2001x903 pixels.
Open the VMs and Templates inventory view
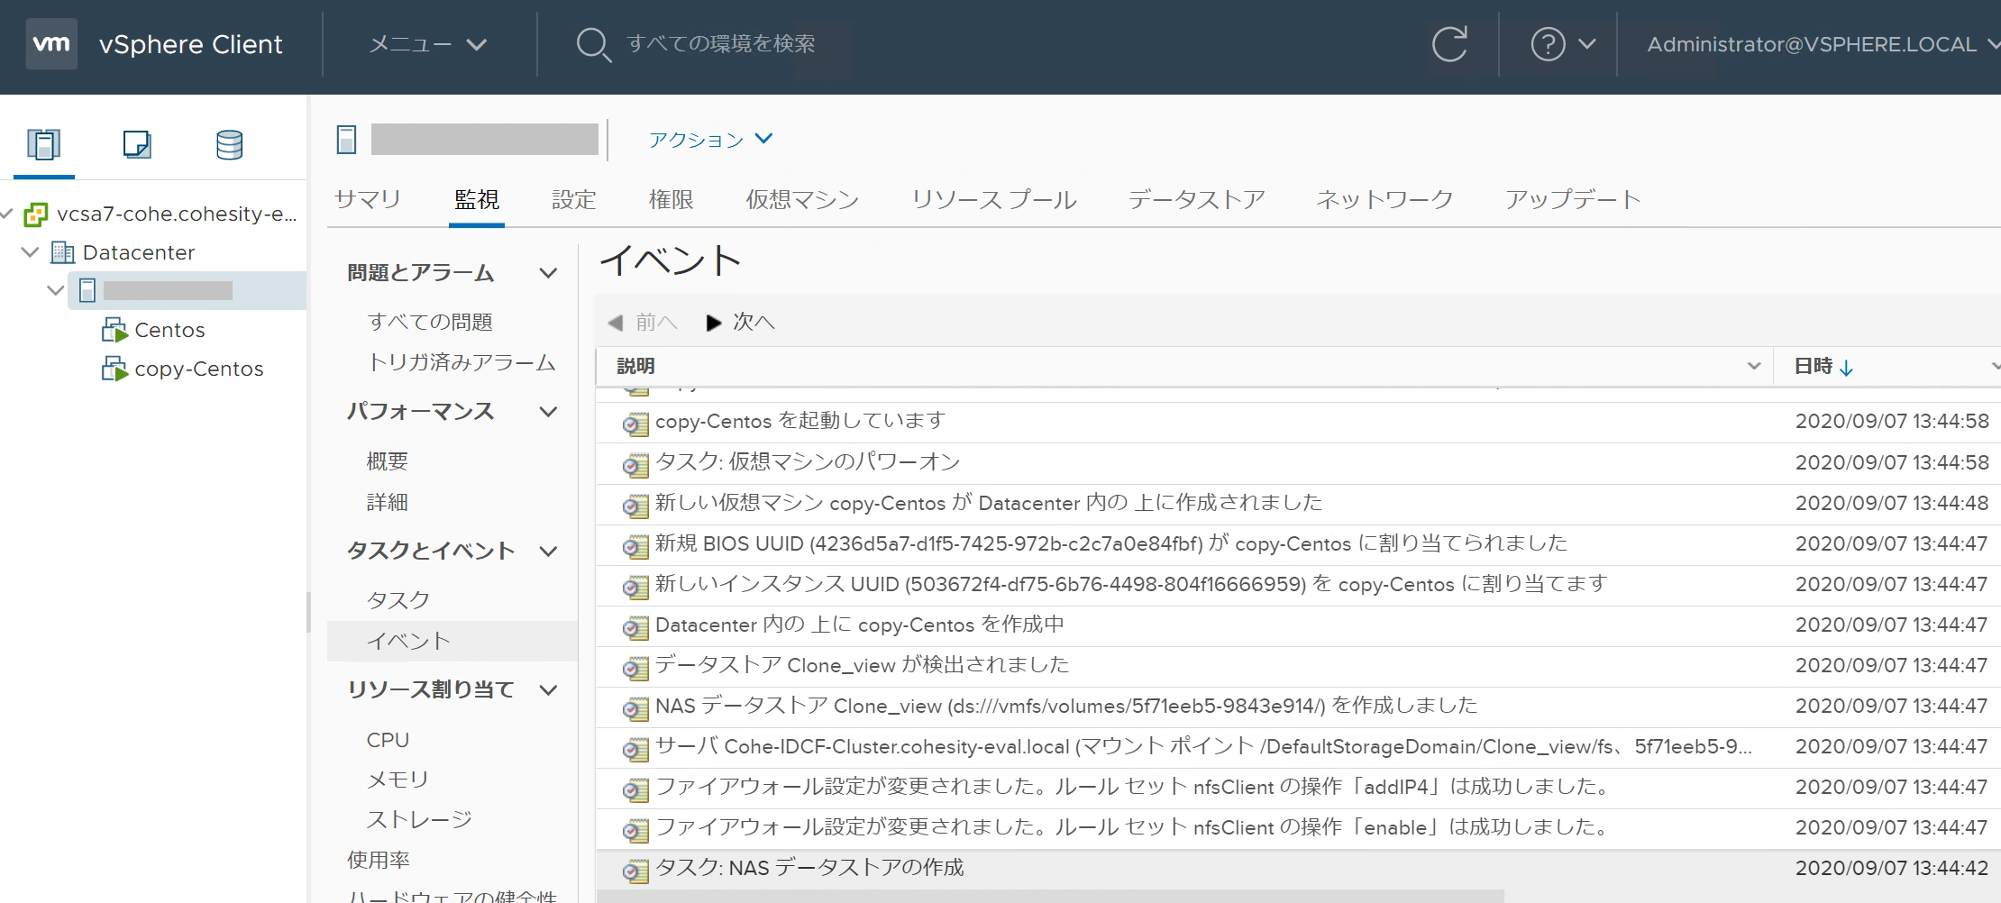(136, 144)
